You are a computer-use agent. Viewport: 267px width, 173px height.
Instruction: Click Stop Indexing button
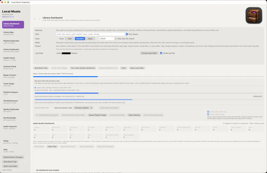[x=134, y=115]
